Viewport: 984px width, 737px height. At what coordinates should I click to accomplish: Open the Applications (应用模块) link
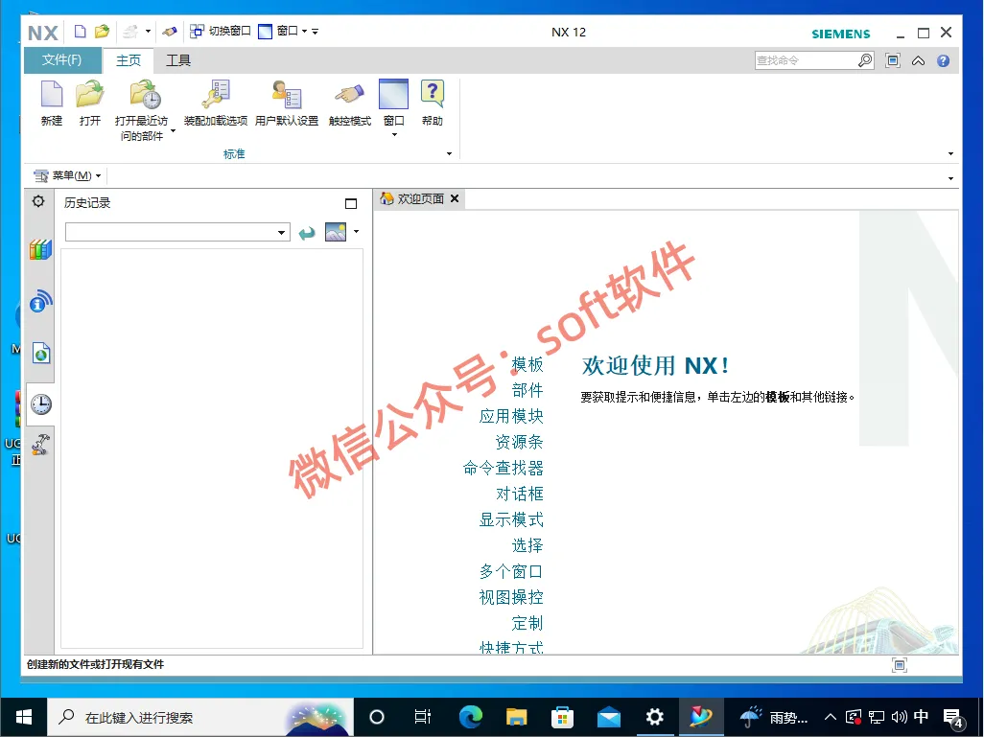511,416
